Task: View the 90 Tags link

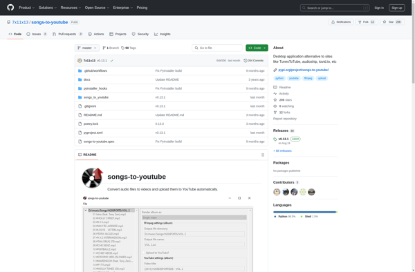Action: [x=129, y=48]
